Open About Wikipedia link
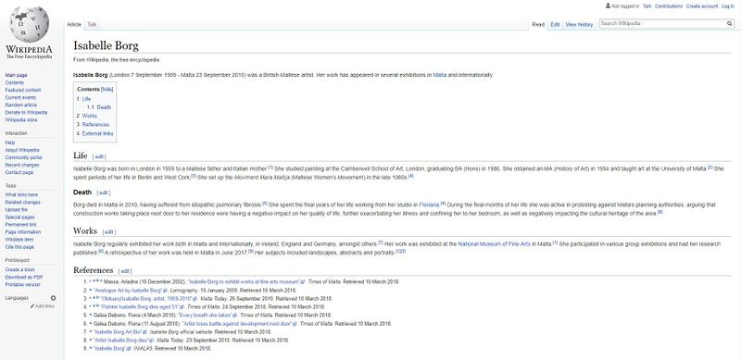741x360 pixels. [x=22, y=150]
